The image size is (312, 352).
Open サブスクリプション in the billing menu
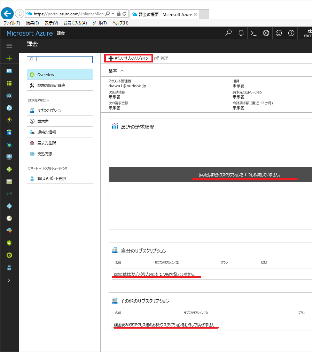click(x=60, y=111)
